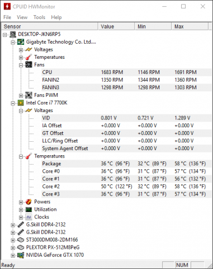
Task: Select the Core #1 temperature row
Action: coord(126,179)
